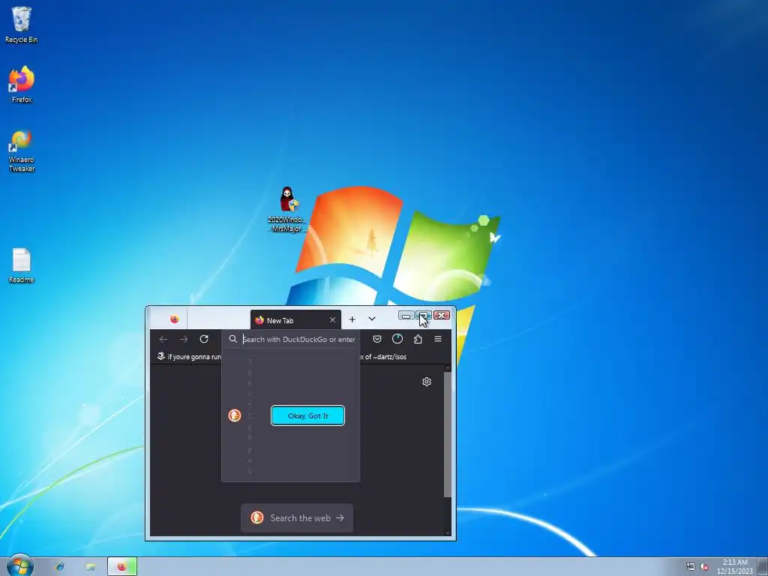The height and width of the screenshot is (576, 768).
Task: Click the circular dial icon beside the Pocket button
Action: tap(397, 339)
